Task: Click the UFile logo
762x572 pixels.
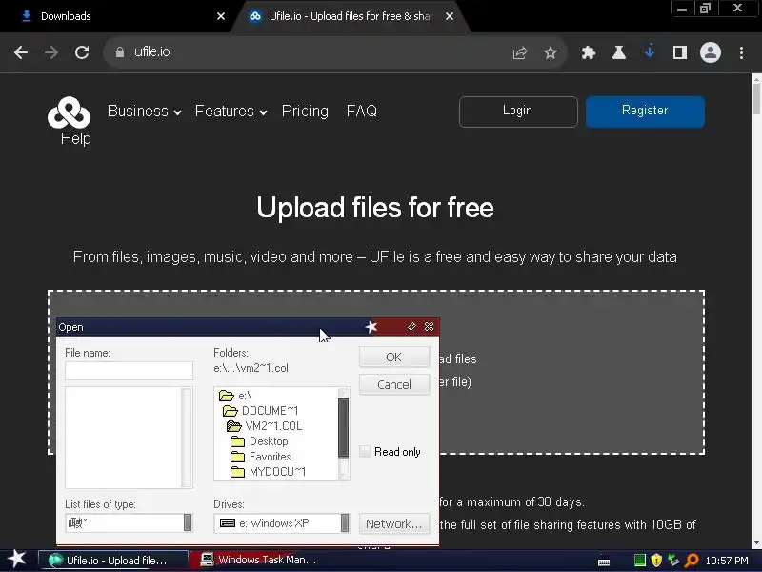Action: (x=69, y=112)
